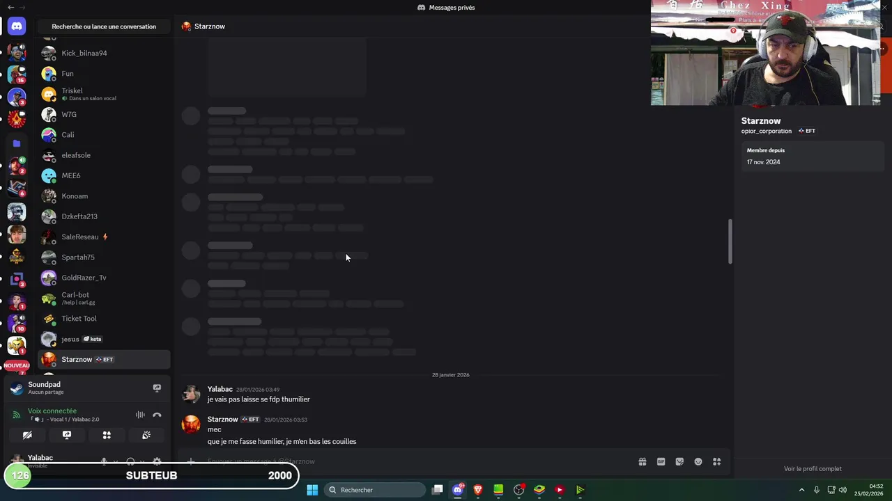Select active Starznow DM entry
Screen dimensions: 892x501
point(104,359)
